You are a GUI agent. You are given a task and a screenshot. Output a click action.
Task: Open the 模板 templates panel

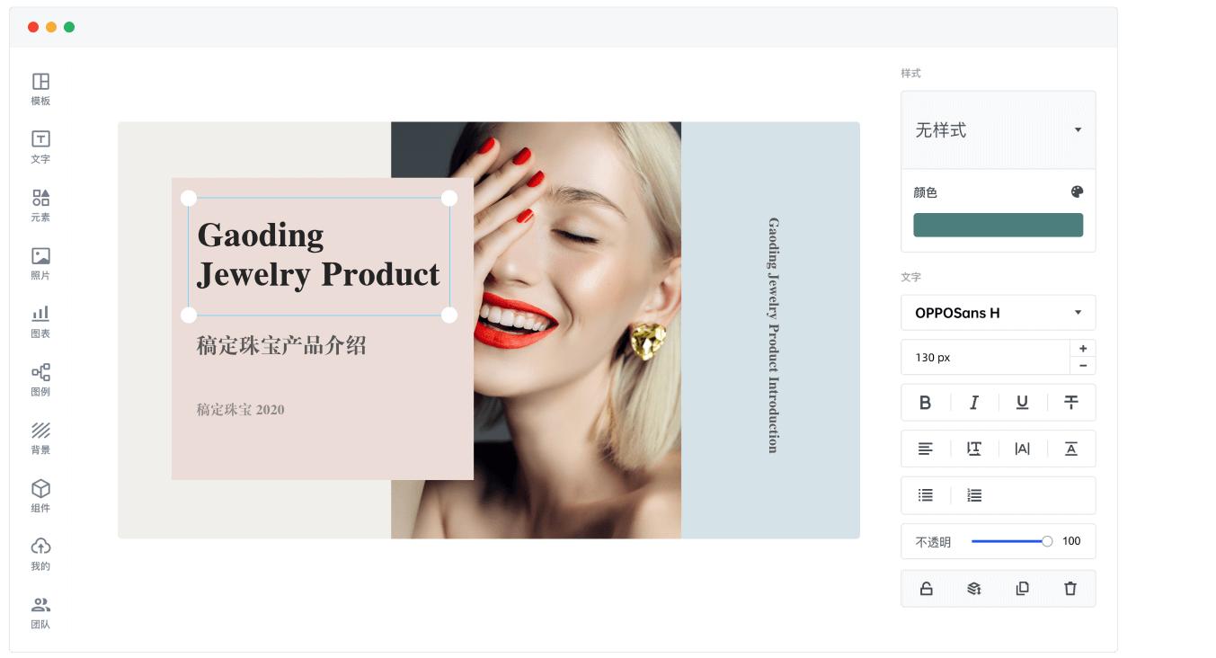(40, 88)
